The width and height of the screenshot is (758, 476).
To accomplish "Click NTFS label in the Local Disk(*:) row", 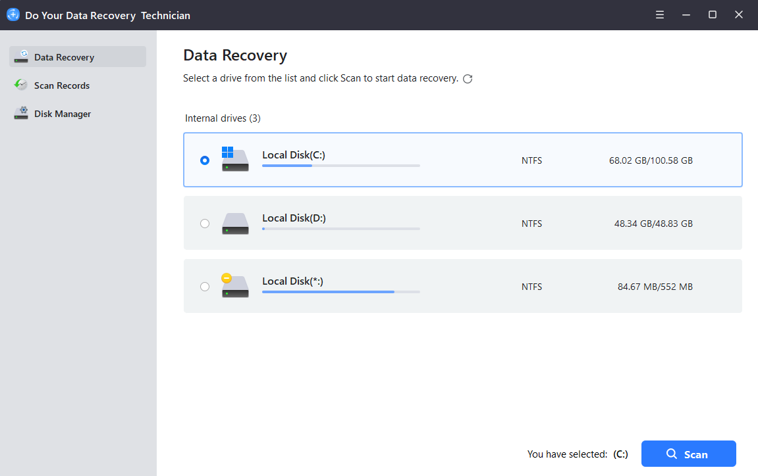I will click(x=531, y=287).
